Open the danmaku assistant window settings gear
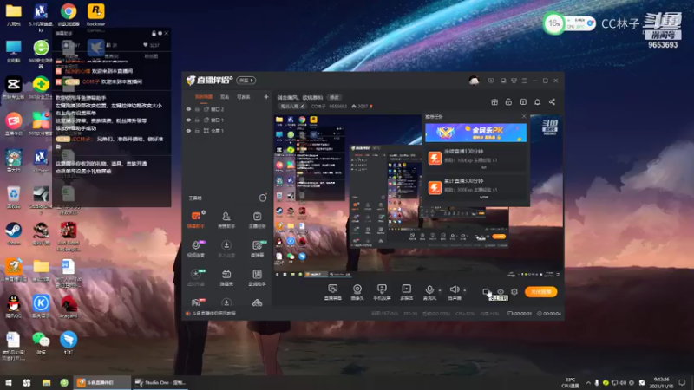 (x=160, y=33)
